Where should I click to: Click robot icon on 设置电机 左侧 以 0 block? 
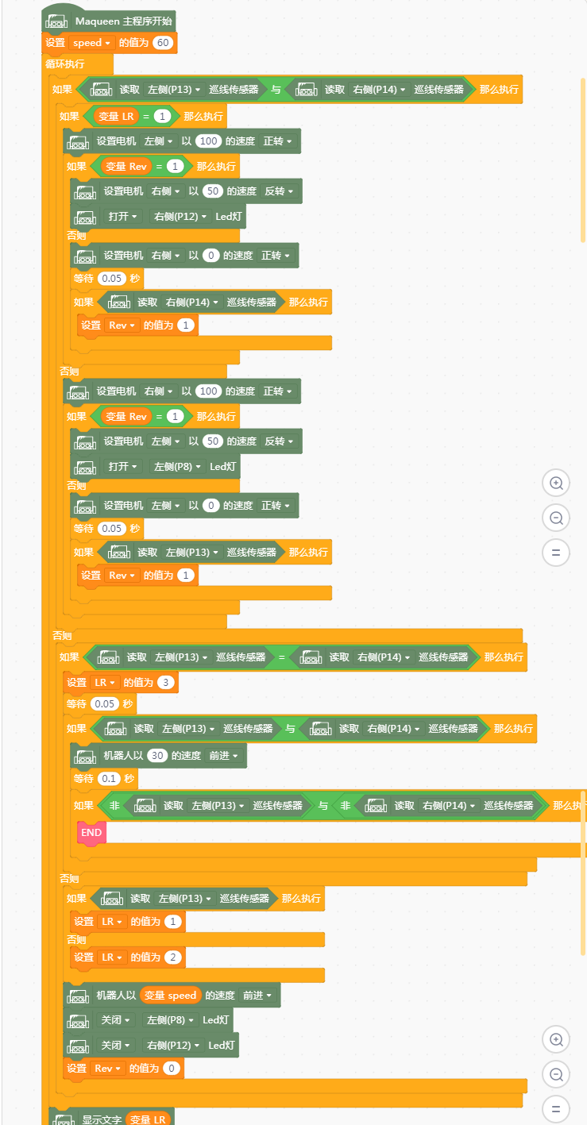[x=86, y=506]
